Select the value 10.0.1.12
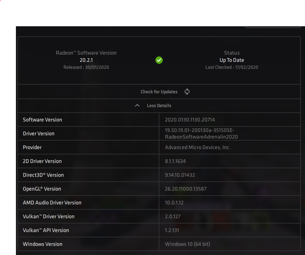305x255 pixels. click(x=174, y=202)
